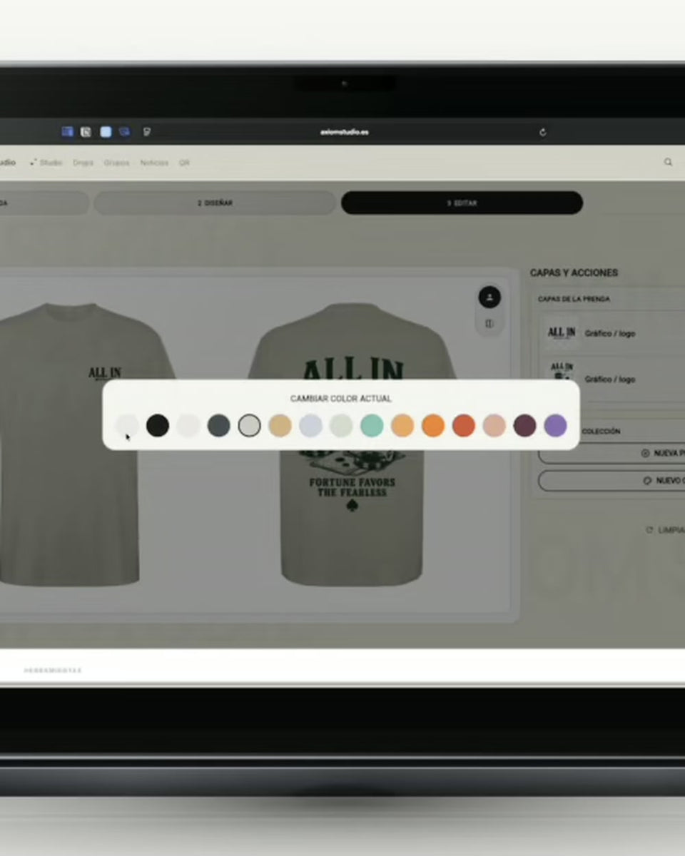
Task: Click the NUEVA P… button
Action: pos(612,453)
